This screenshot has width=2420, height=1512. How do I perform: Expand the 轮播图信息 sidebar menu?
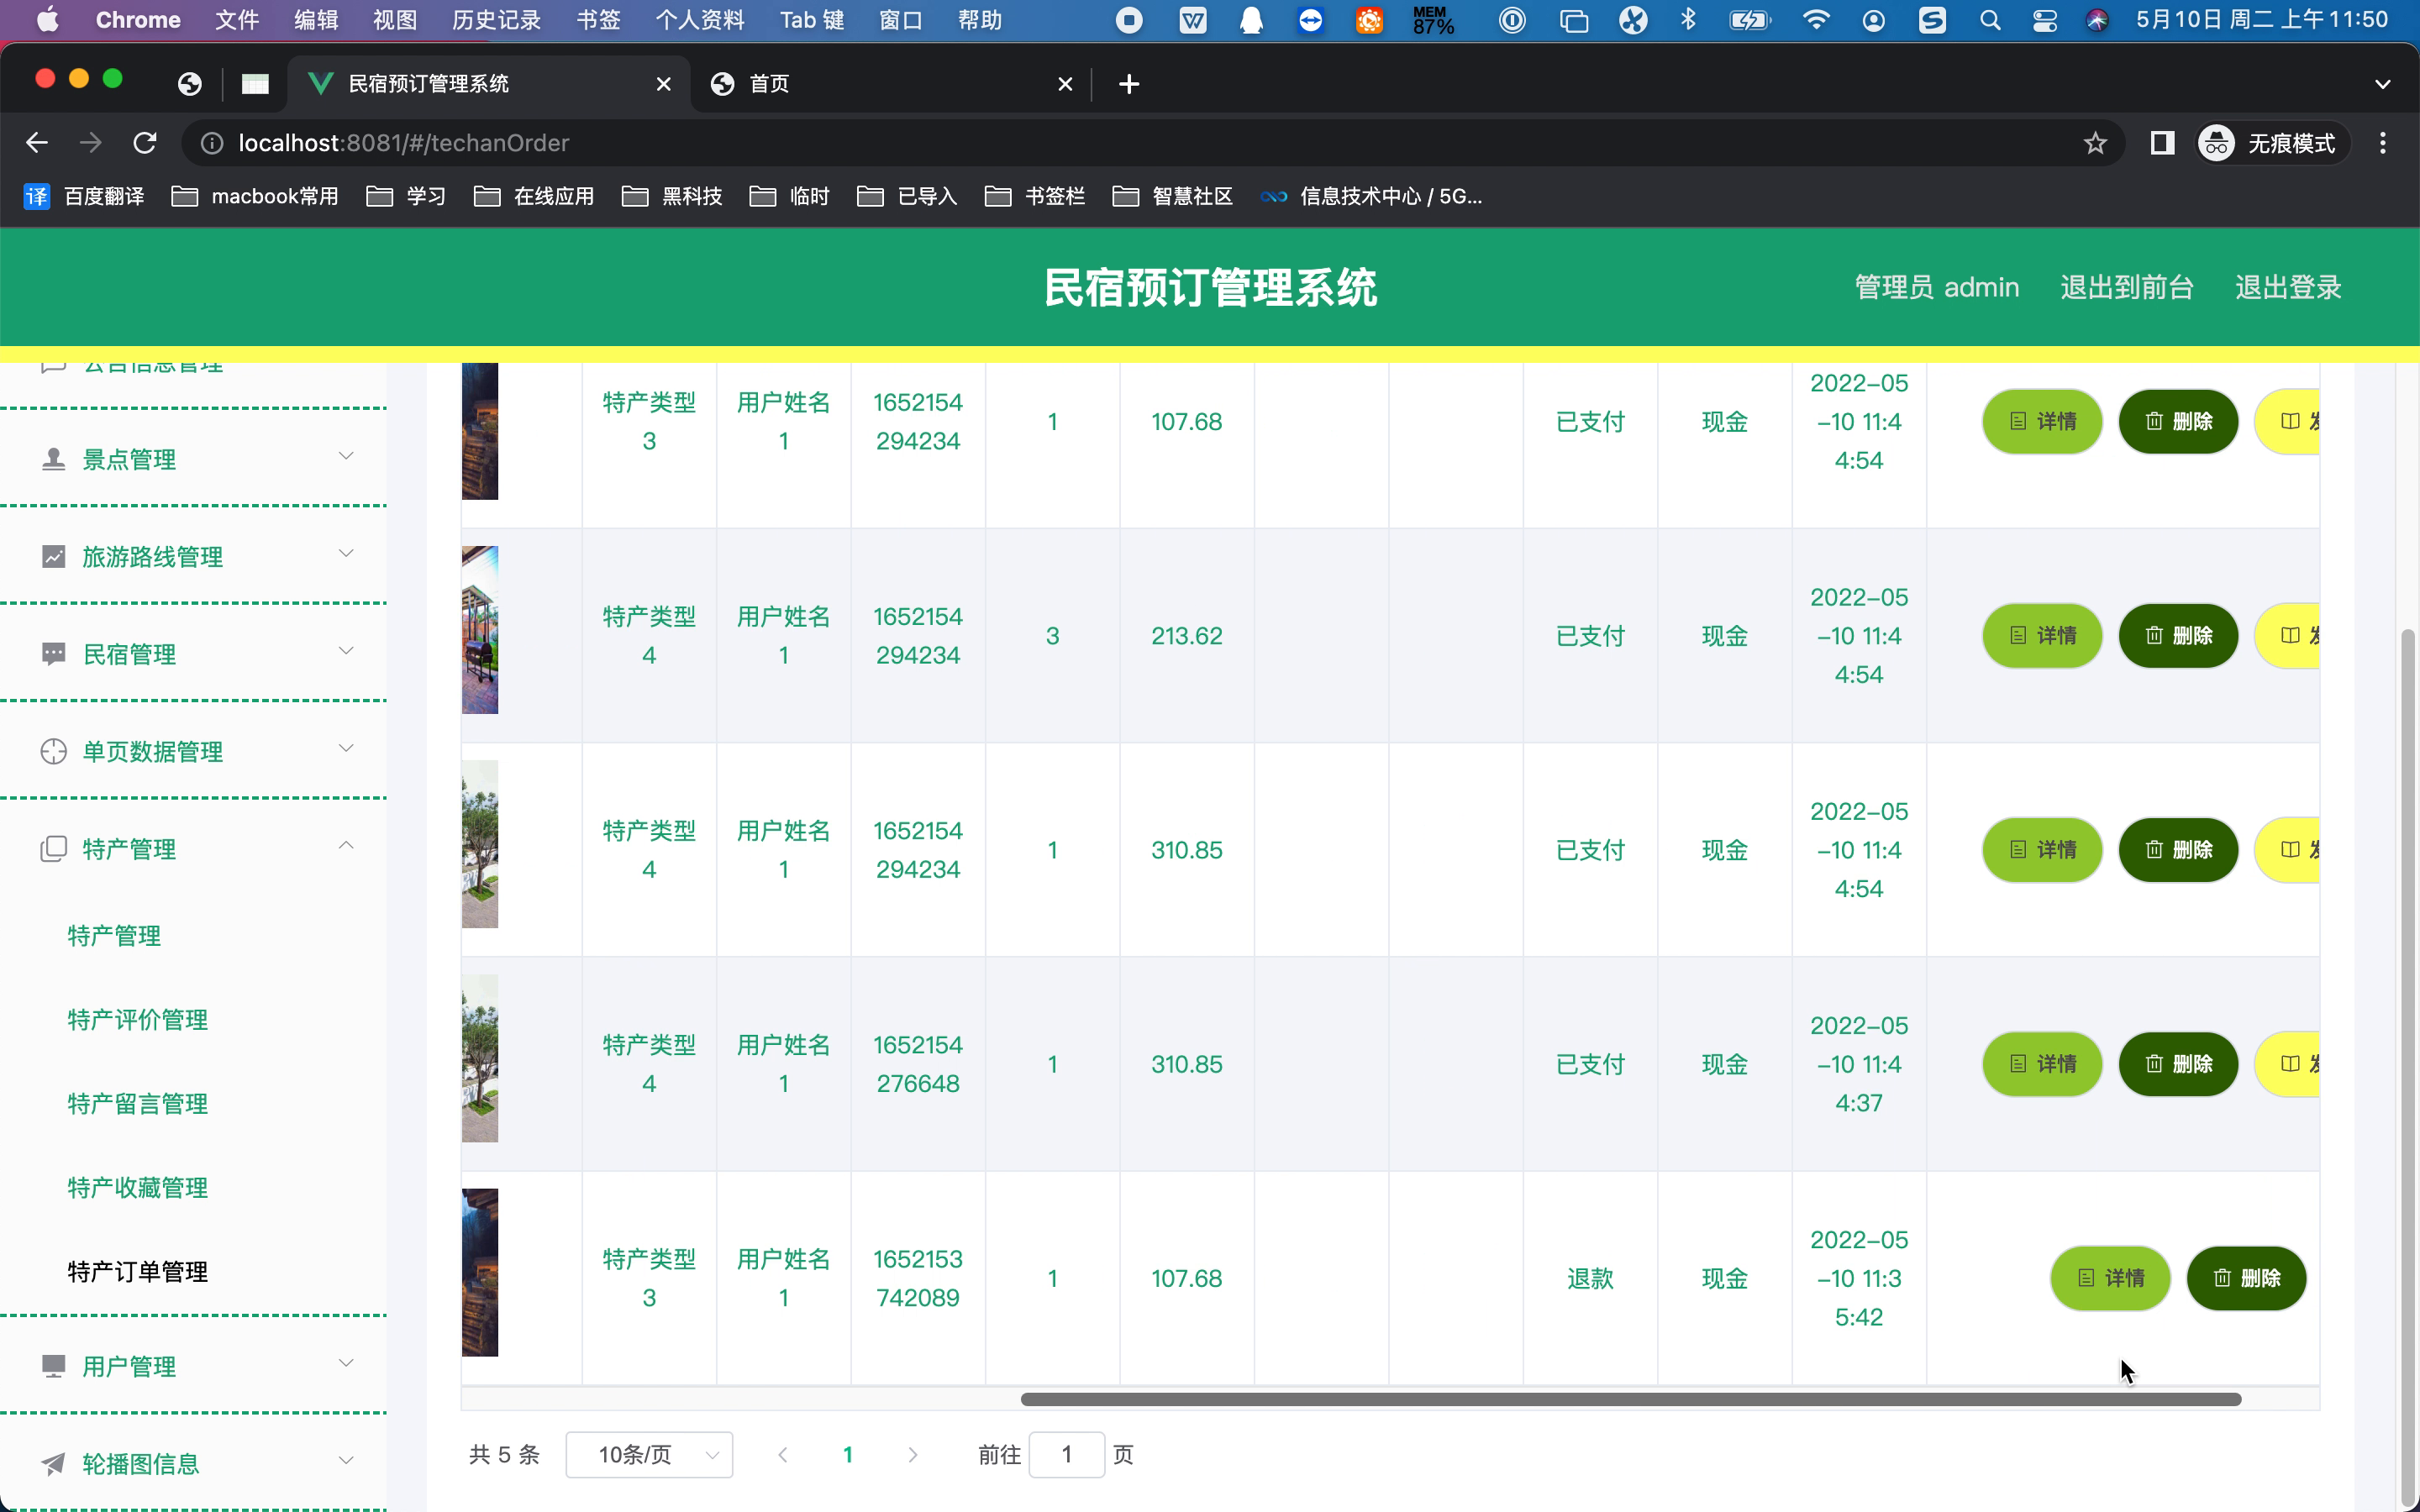pyautogui.click(x=194, y=1464)
